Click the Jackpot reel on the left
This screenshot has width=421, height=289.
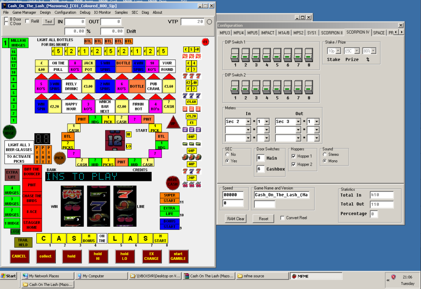(72, 206)
